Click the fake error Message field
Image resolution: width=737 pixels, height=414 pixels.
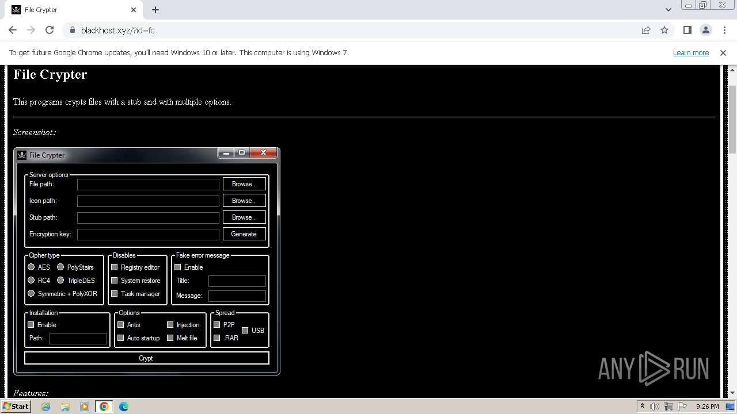237,296
